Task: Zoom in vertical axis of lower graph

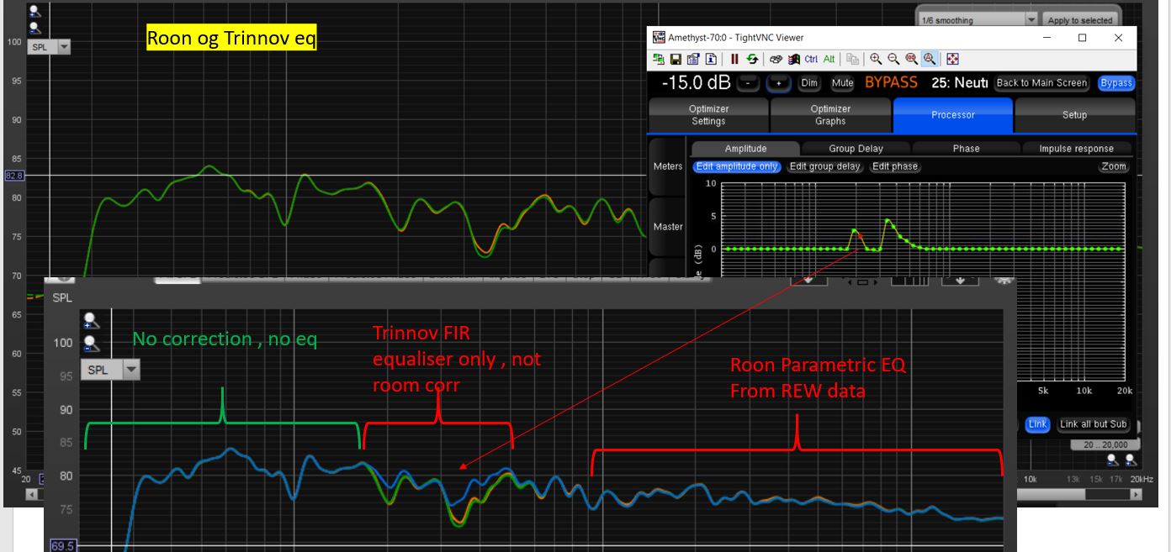Action: 91,319
